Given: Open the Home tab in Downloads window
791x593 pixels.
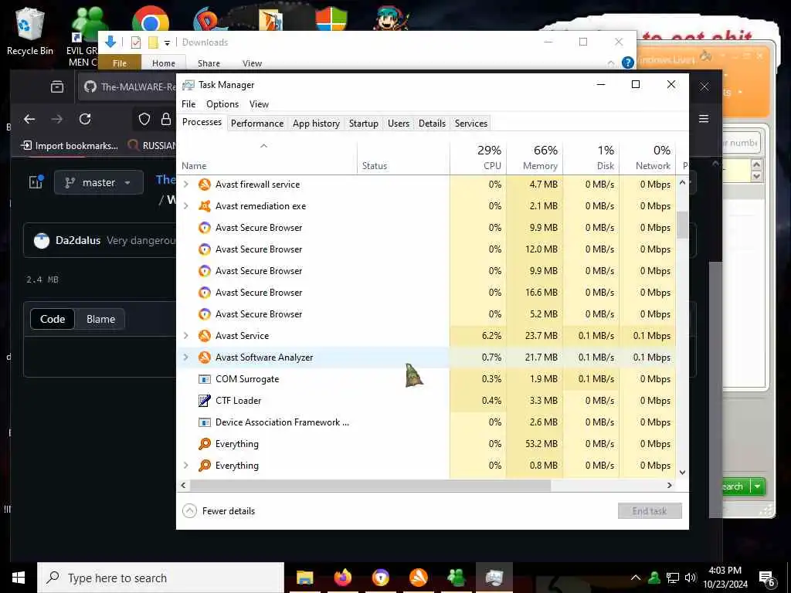Looking at the screenshot, I should coord(164,63).
